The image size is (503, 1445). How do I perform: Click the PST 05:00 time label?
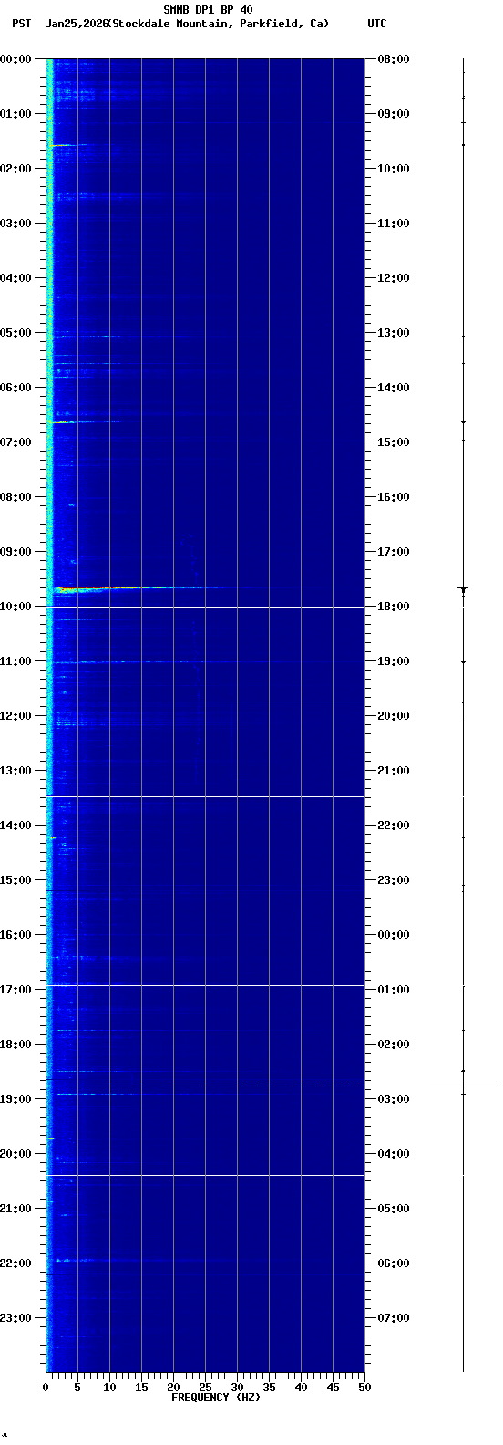(x=16, y=333)
